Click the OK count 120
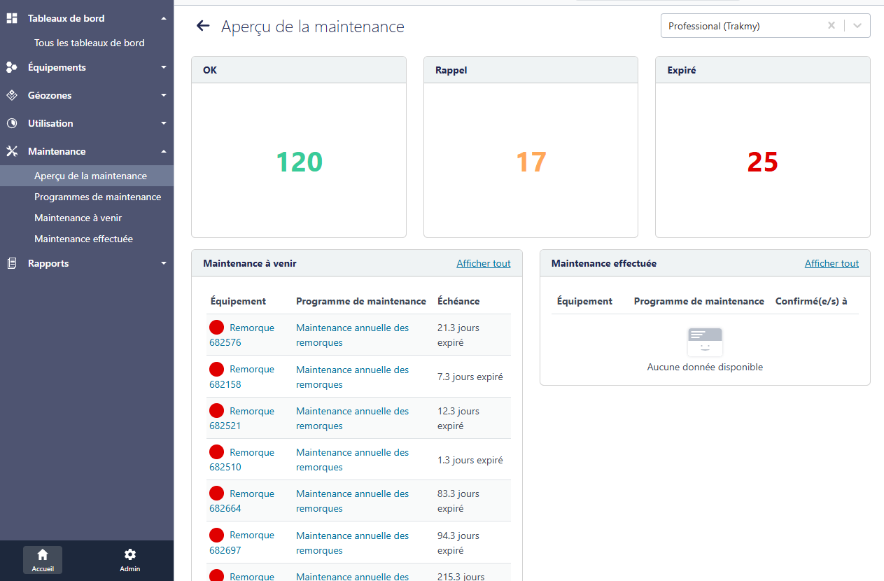884x581 pixels. [x=299, y=162]
